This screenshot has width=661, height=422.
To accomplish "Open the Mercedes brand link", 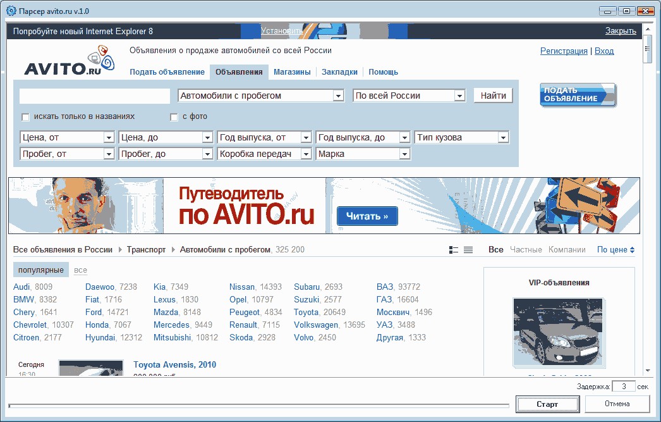I will [171, 325].
